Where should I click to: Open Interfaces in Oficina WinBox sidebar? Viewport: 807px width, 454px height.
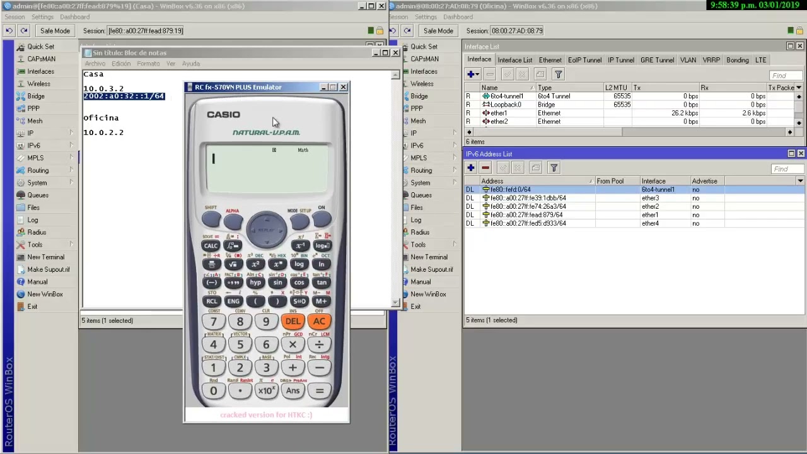(424, 71)
